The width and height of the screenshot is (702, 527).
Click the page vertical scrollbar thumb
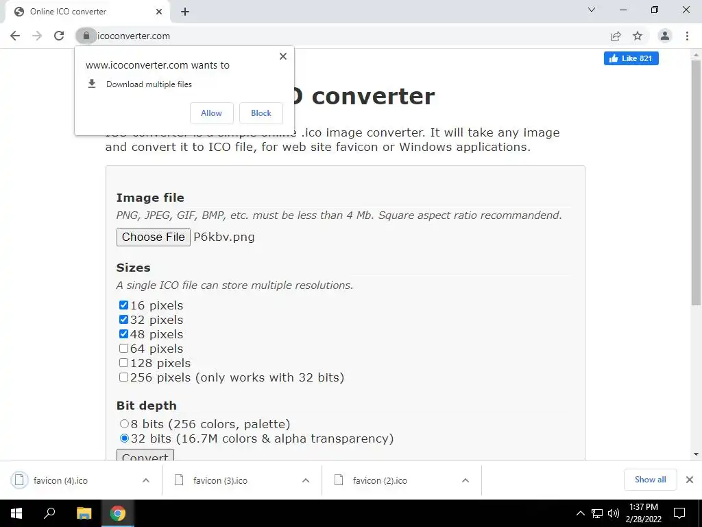(696, 183)
